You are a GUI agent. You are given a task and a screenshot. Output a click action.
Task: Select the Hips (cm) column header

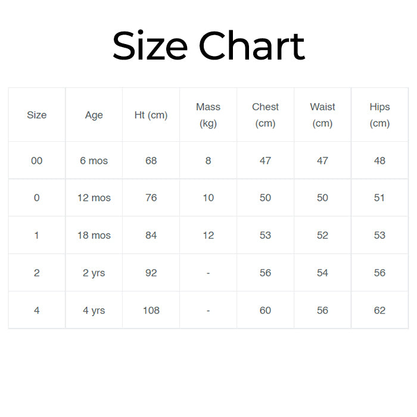click(379, 115)
